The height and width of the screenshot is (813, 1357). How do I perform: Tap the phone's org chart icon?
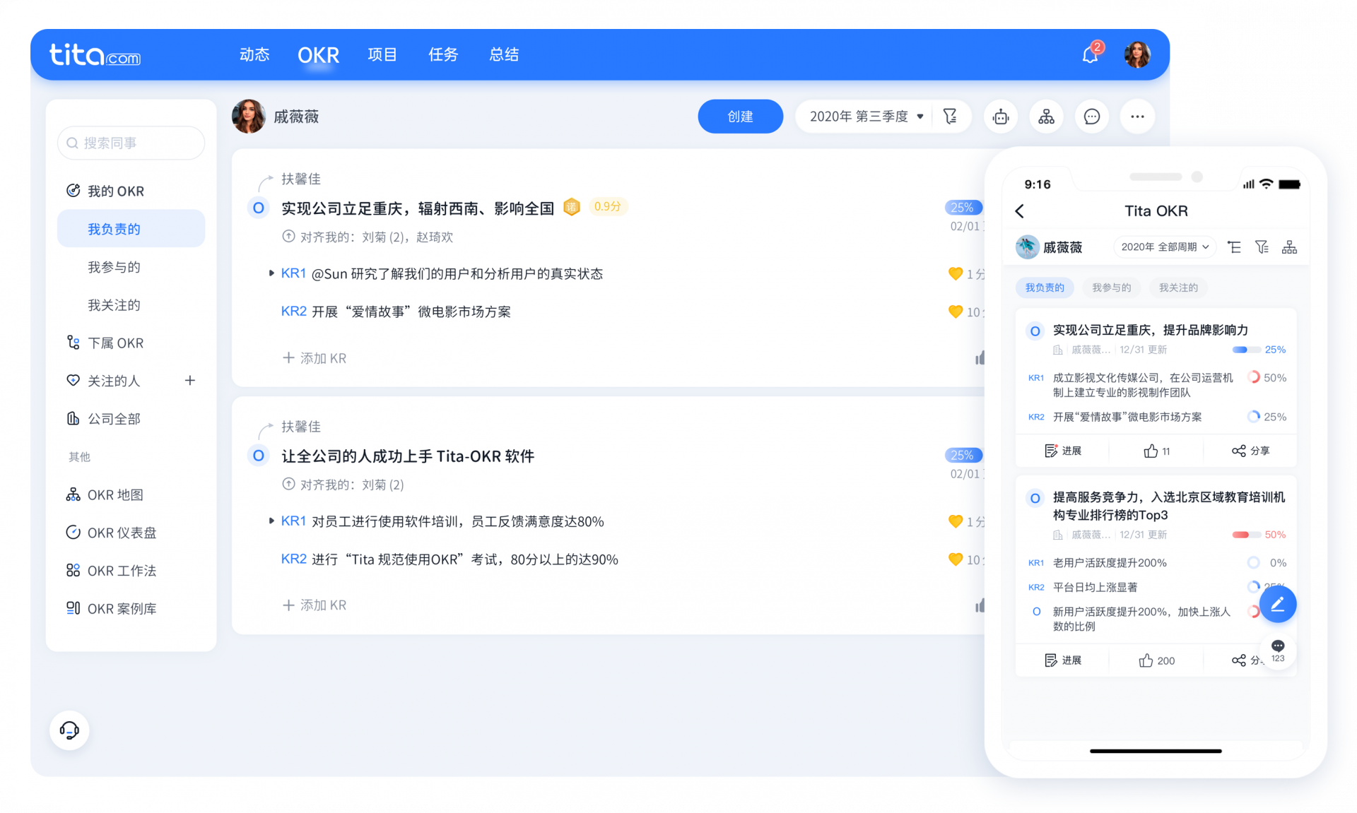1289,247
